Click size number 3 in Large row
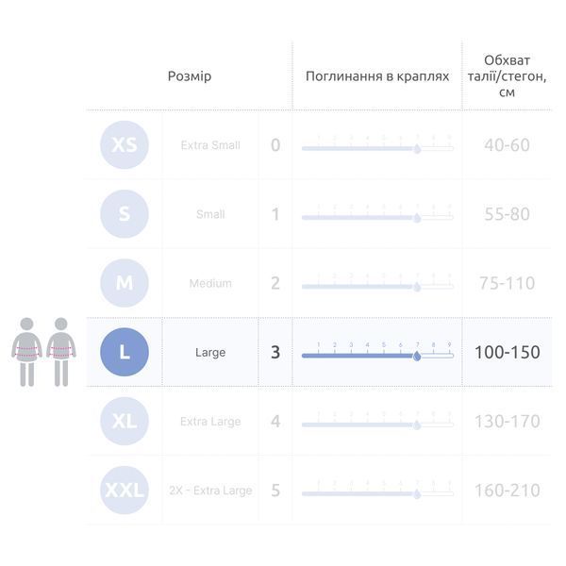The image size is (566, 566). click(x=275, y=352)
